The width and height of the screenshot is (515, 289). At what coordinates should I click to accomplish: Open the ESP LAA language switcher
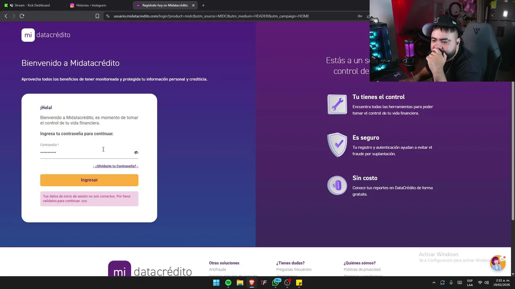click(x=470, y=283)
